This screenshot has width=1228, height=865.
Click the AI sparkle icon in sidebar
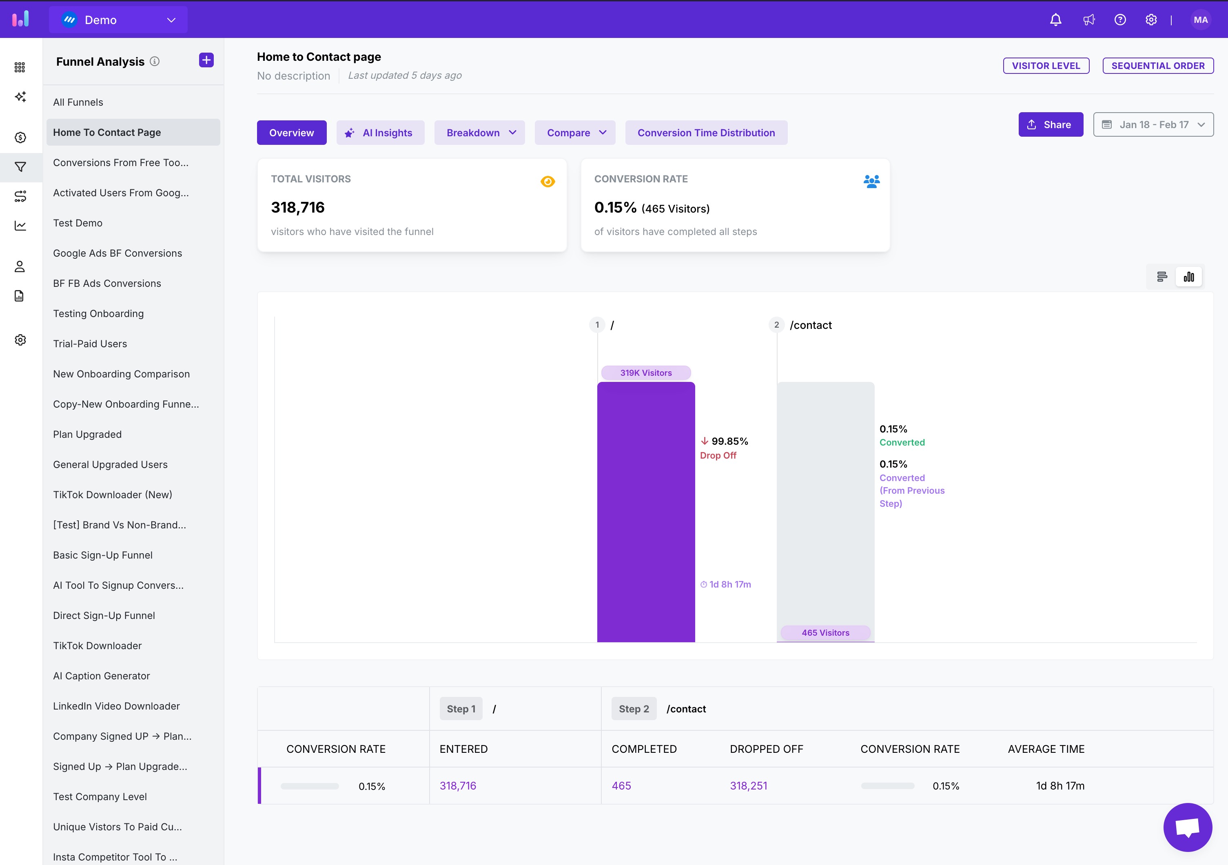pos(20,97)
